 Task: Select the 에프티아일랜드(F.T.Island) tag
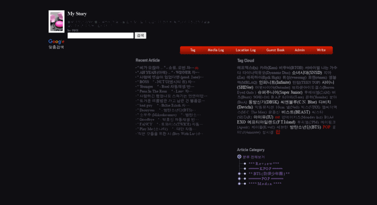tap(271, 122)
